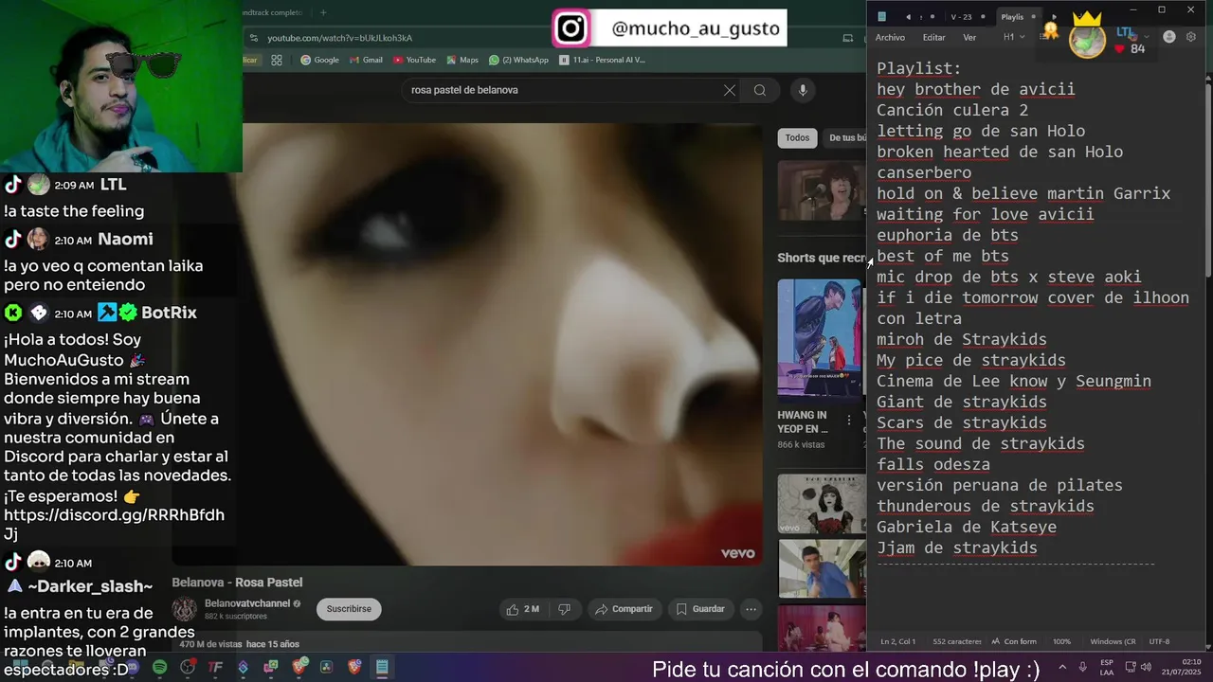Open the ESP LAA language indicator
The width and height of the screenshot is (1213, 682).
click(1107, 667)
